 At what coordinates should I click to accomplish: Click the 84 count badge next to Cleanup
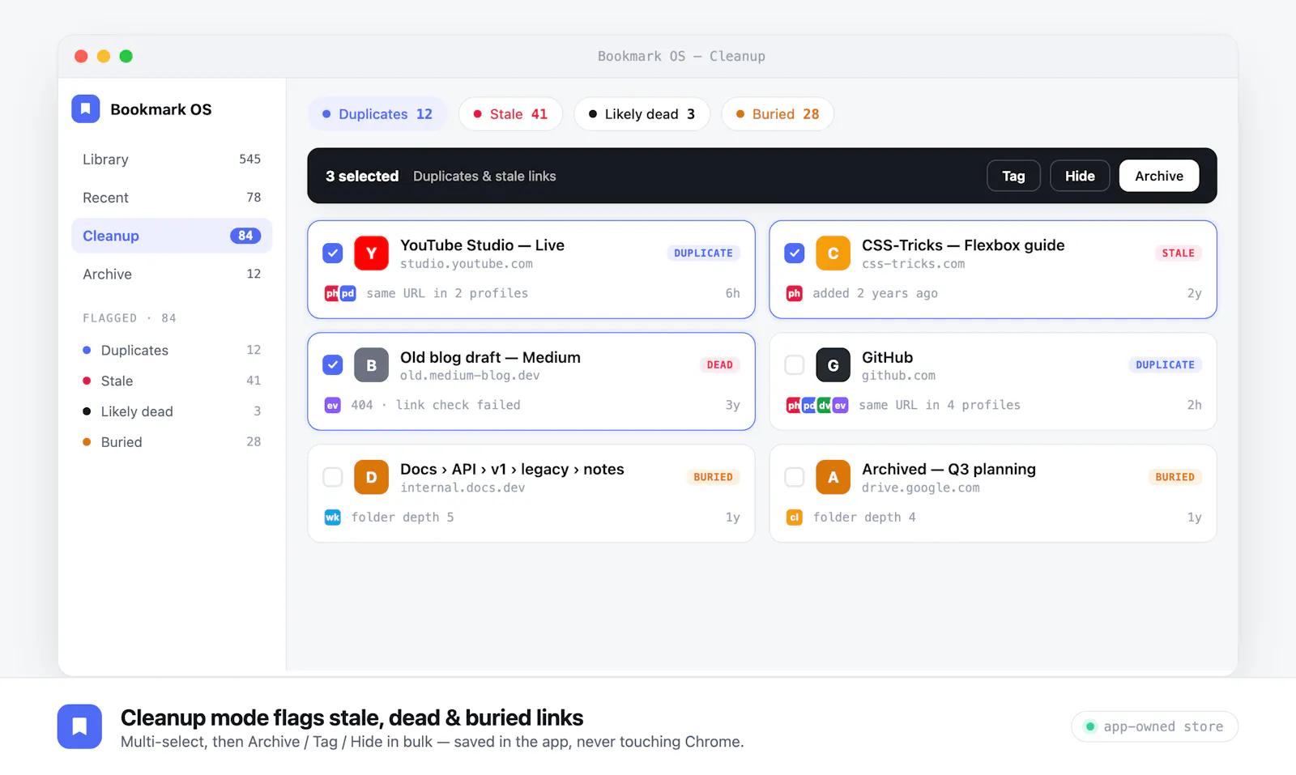[x=245, y=236]
